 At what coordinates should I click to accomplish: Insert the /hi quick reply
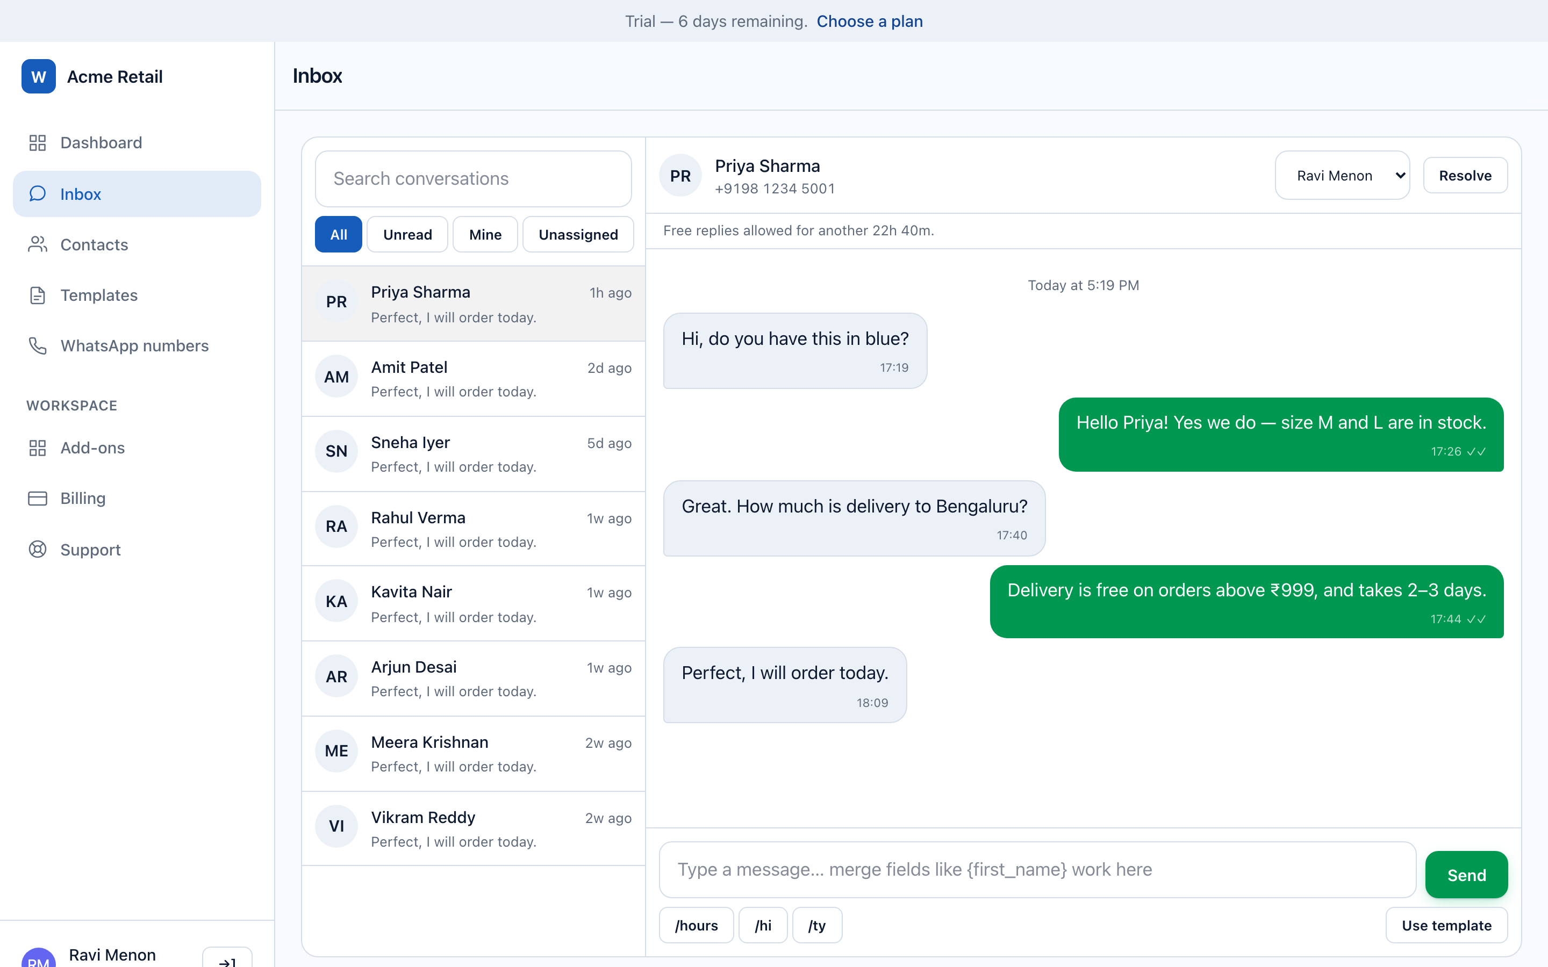[x=763, y=926]
